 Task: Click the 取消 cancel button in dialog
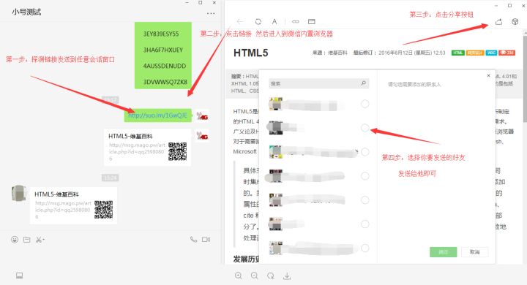(474, 252)
